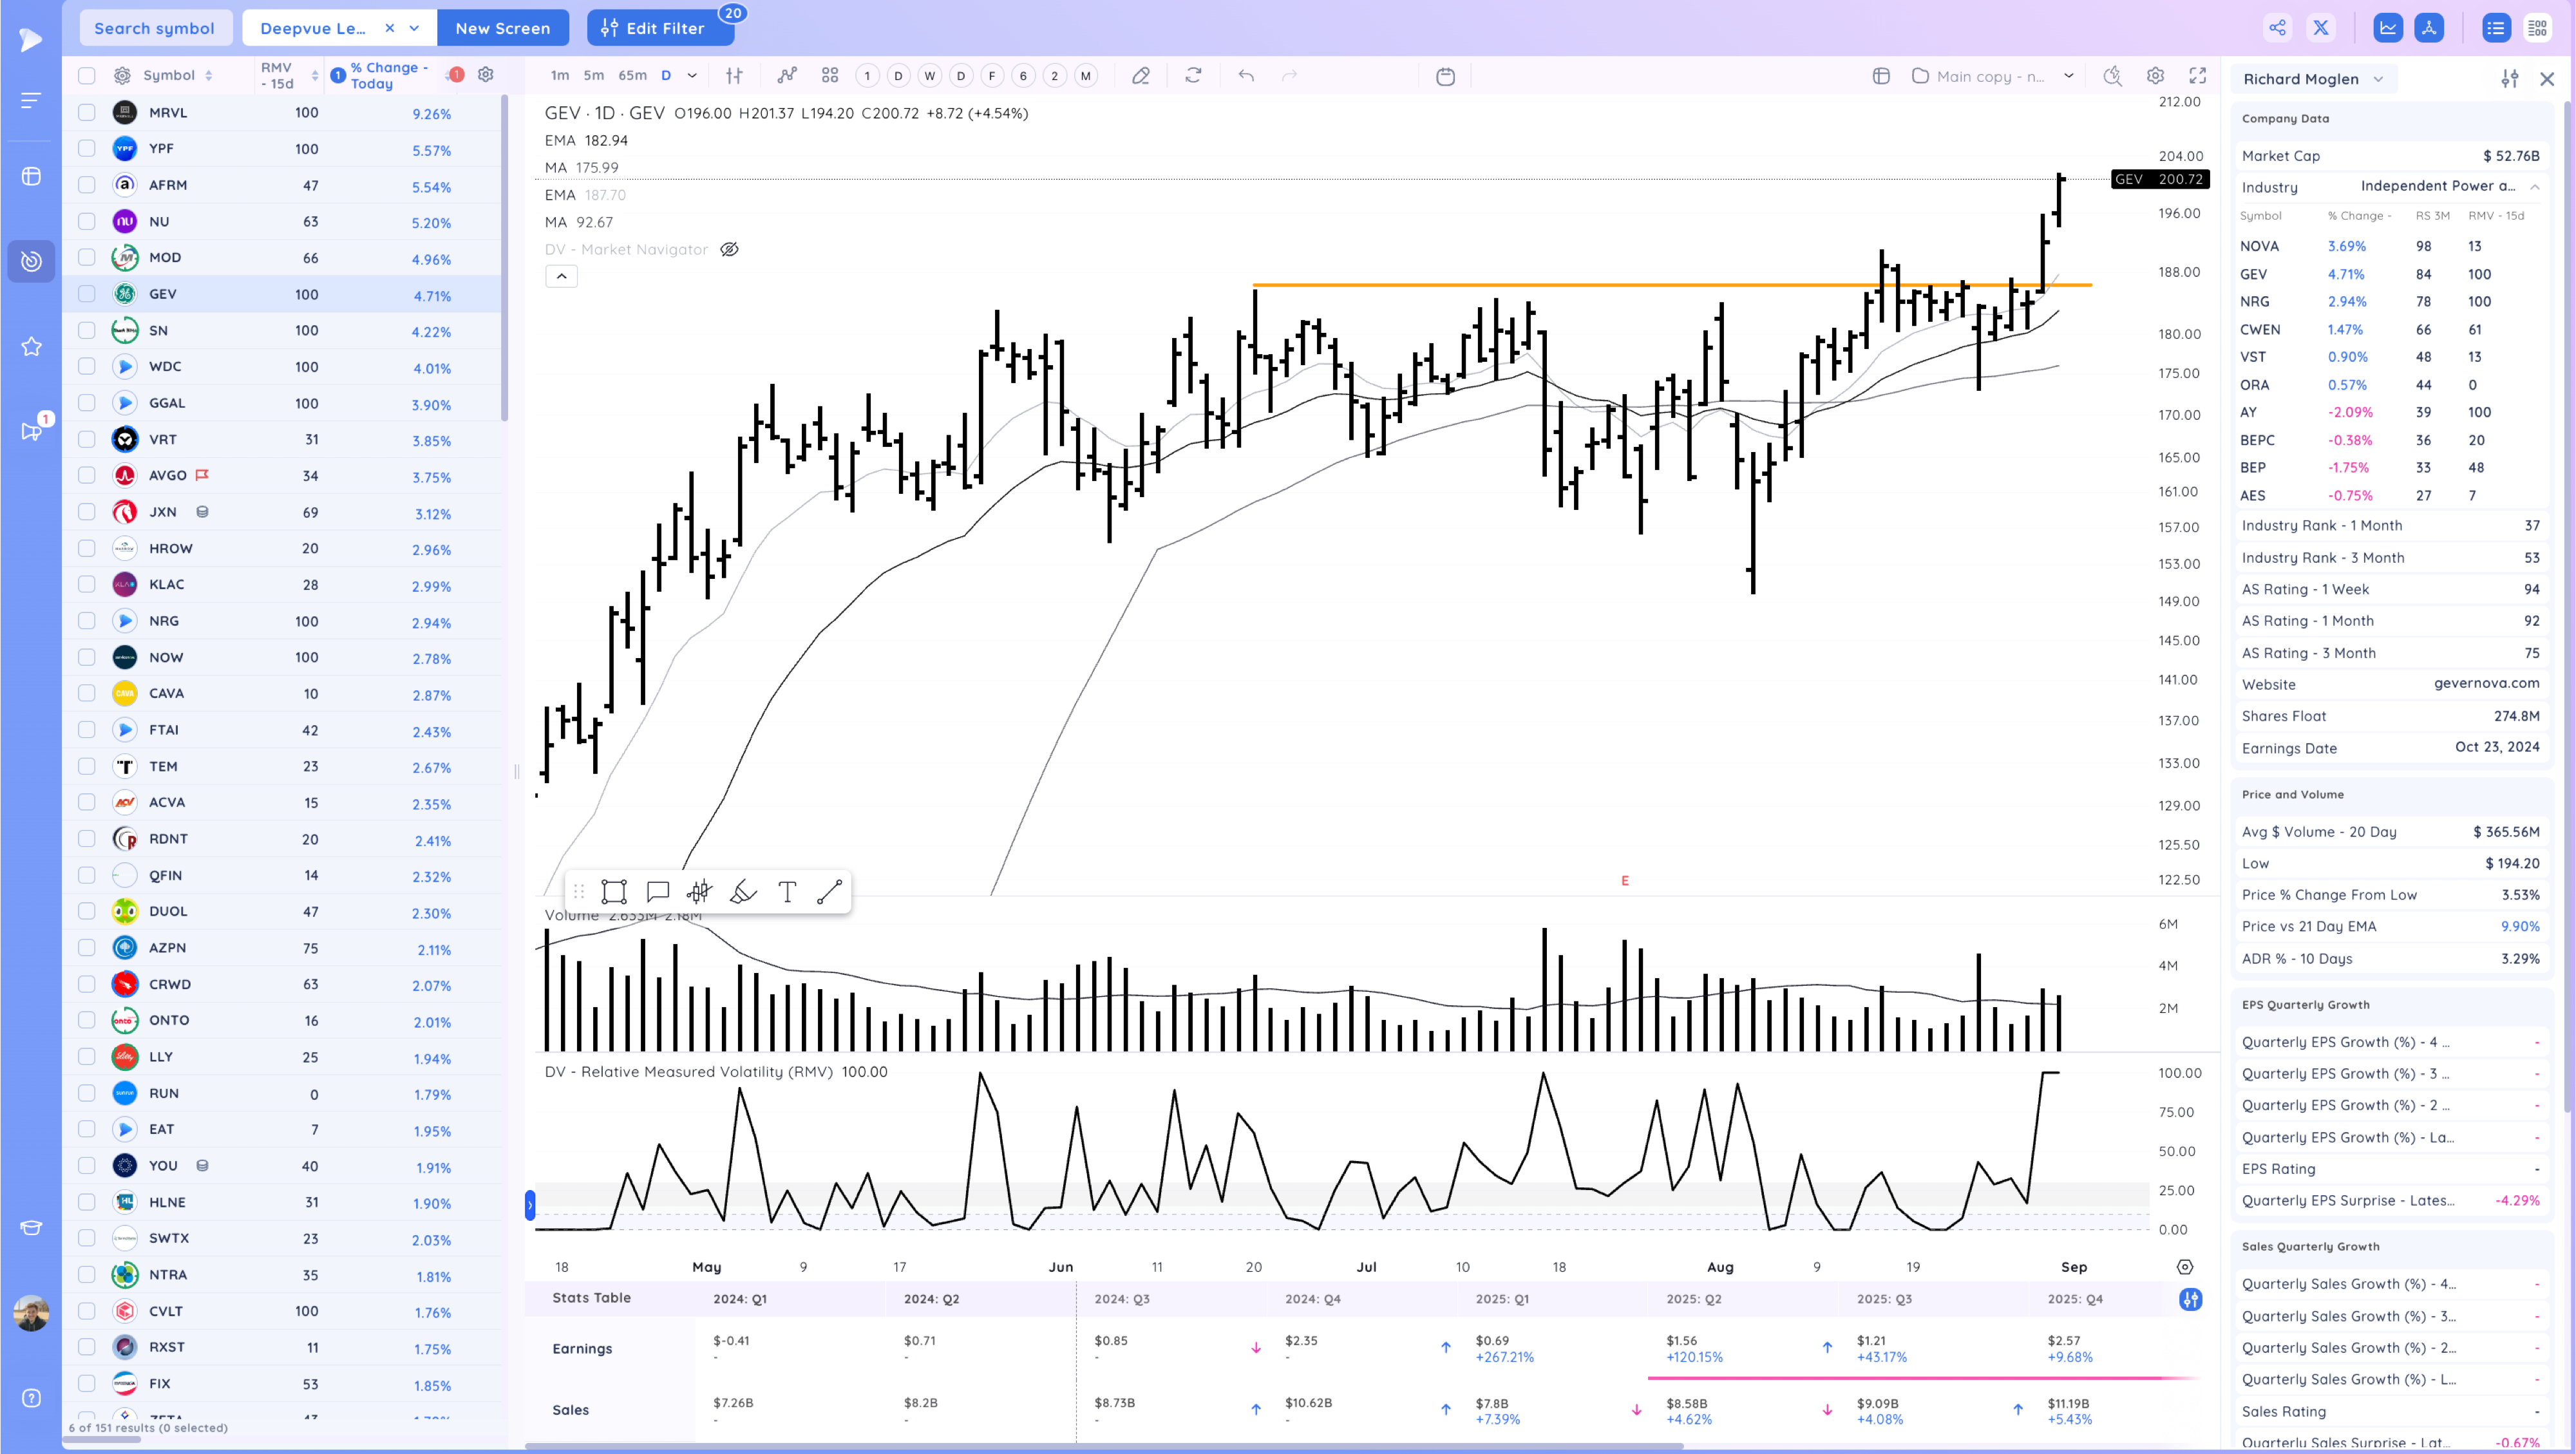This screenshot has width=2576, height=1454.
Task: Select the 5m timeframe
Action: tap(594, 76)
